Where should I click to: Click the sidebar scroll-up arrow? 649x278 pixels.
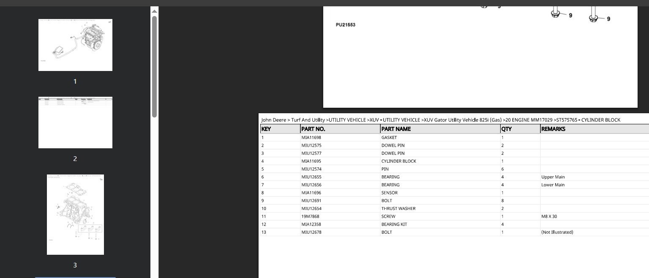coord(154,11)
